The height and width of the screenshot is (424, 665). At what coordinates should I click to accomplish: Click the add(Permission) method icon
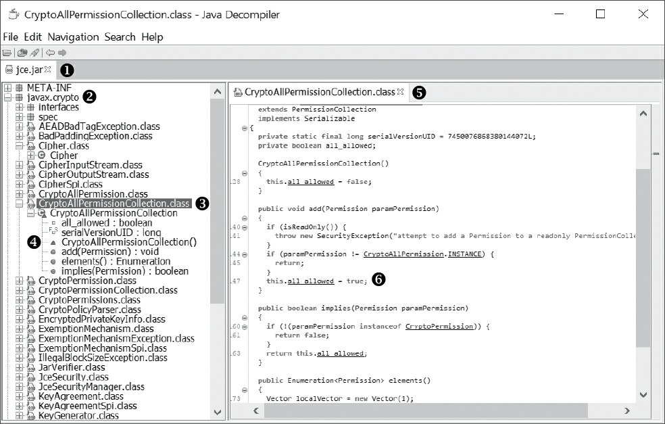tap(53, 252)
